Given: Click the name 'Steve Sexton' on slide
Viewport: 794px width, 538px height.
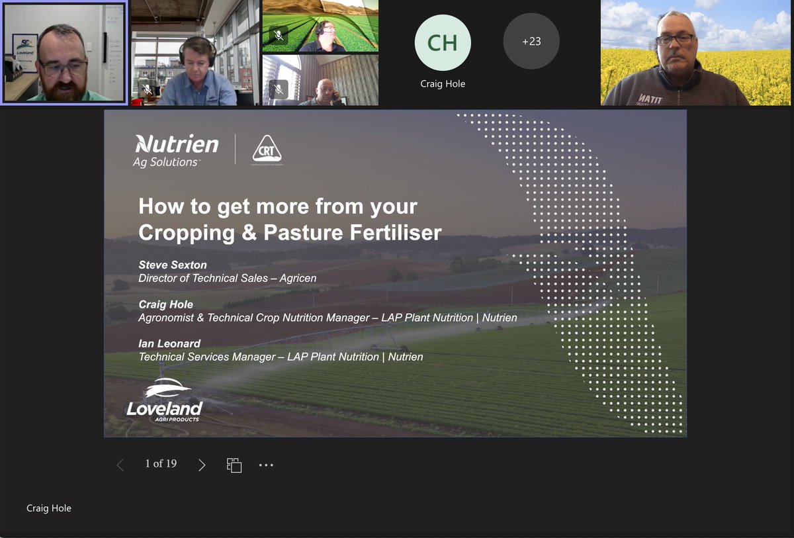Looking at the screenshot, I should pos(173,265).
